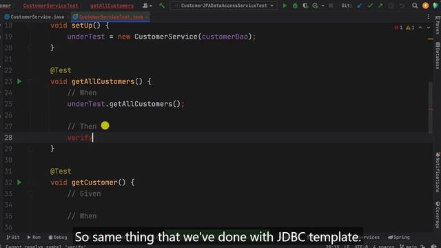
Task: Push commits with the Git green arrow icon
Action: [380, 6]
